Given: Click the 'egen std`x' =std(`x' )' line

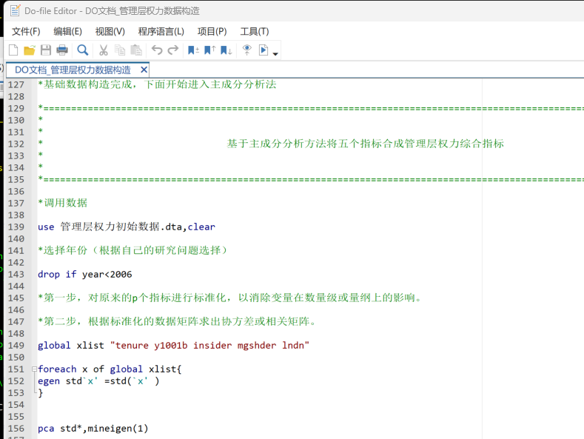Looking at the screenshot, I should [x=98, y=381].
